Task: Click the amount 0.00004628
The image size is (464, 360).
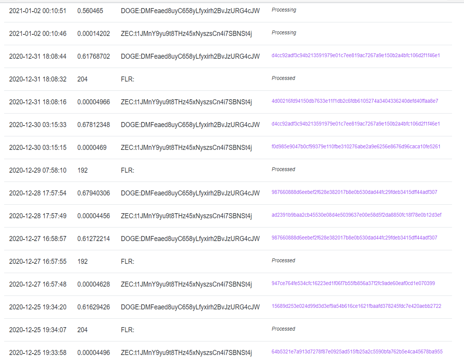Action: pyautogui.click(x=94, y=284)
